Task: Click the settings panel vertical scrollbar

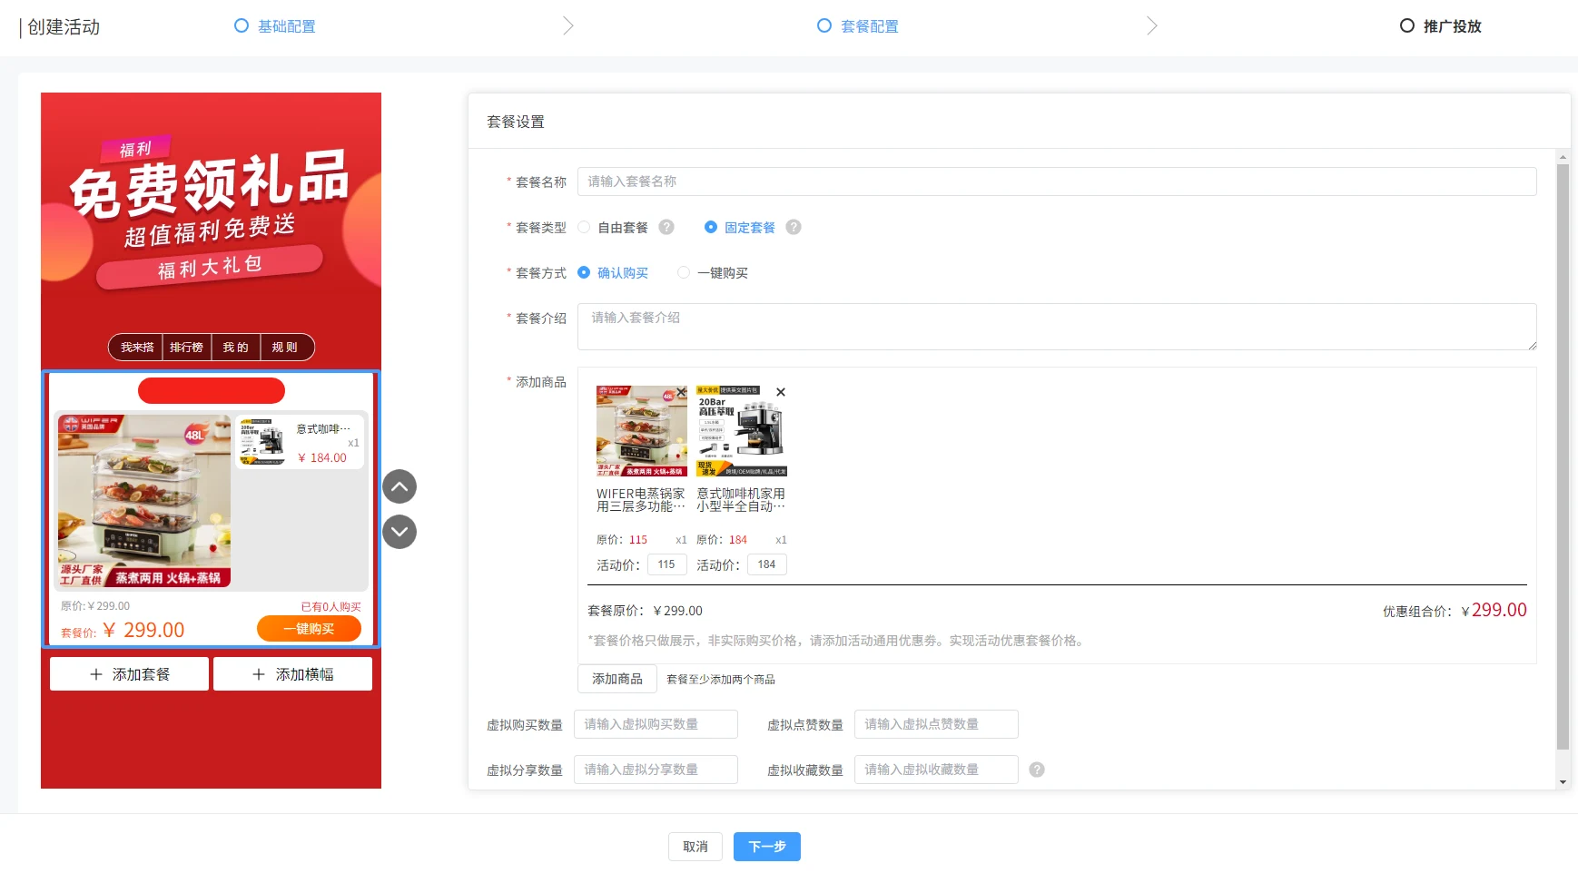Action: point(1563,456)
